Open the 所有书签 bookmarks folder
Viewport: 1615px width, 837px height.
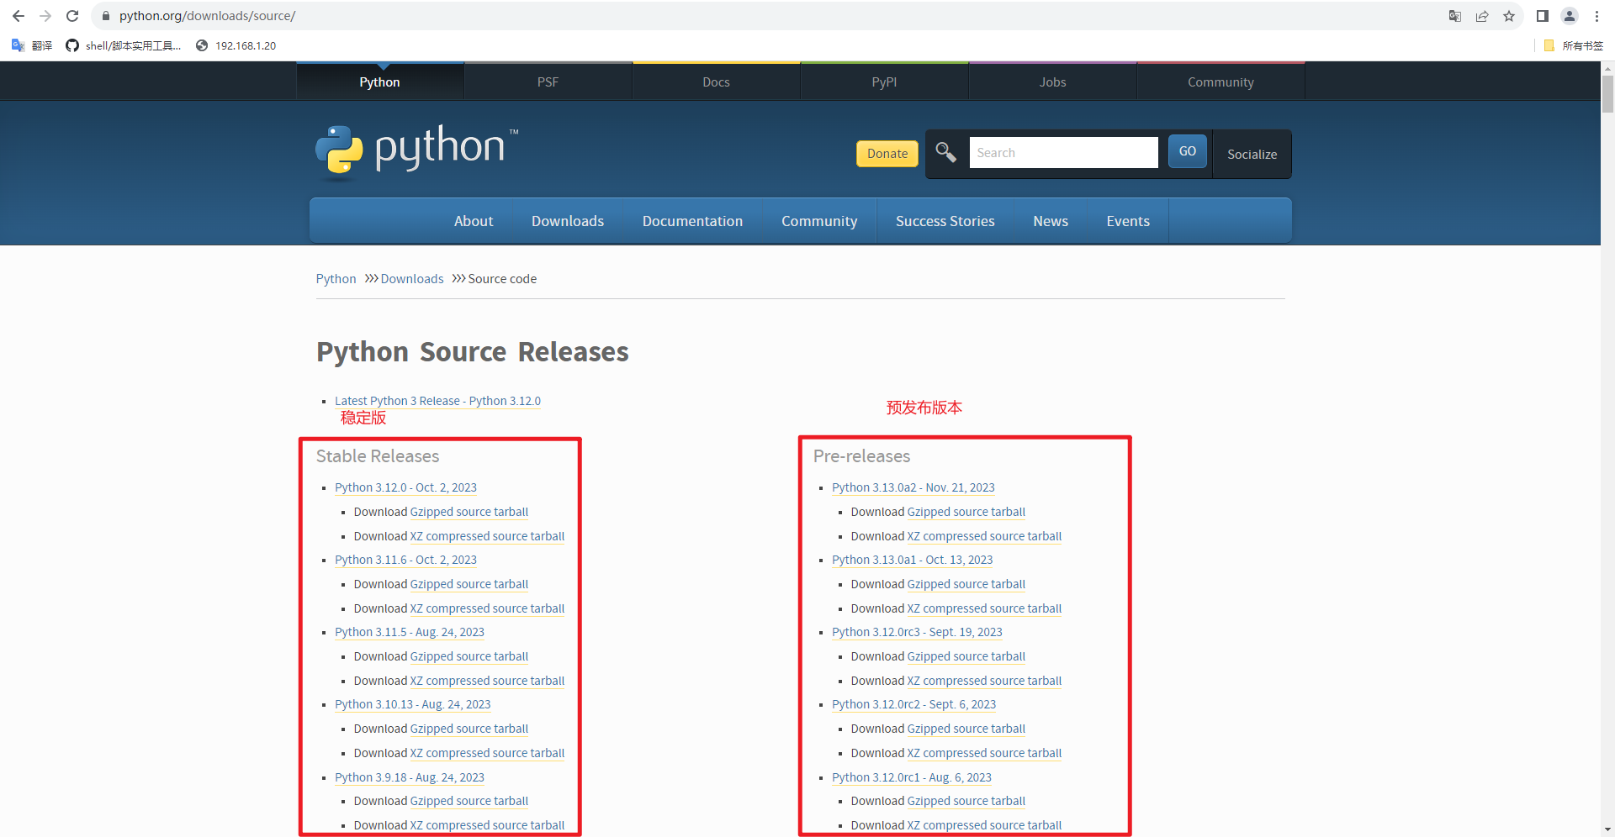[x=1574, y=45]
